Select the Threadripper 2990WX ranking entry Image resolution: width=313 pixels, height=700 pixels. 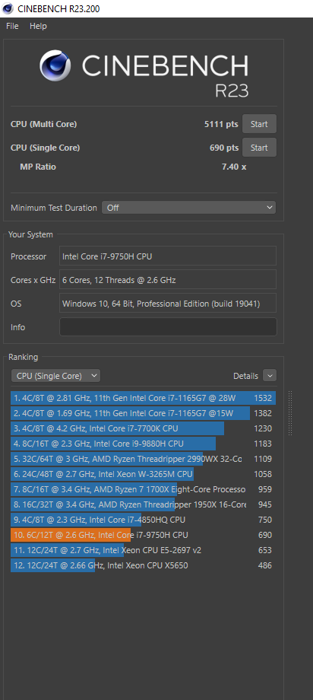tap(143, 459)
